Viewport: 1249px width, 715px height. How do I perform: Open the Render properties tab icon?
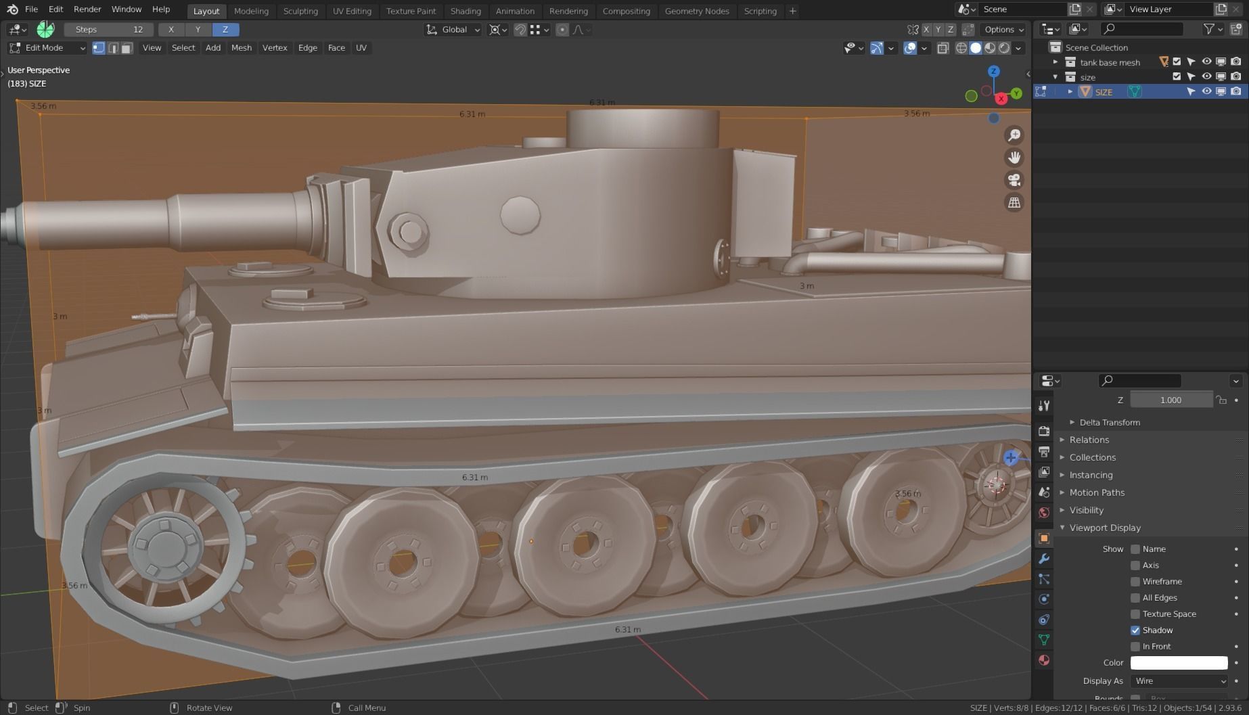1044,431
